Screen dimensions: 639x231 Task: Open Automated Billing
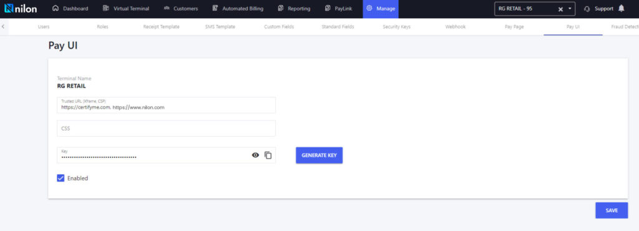point(238,9)
